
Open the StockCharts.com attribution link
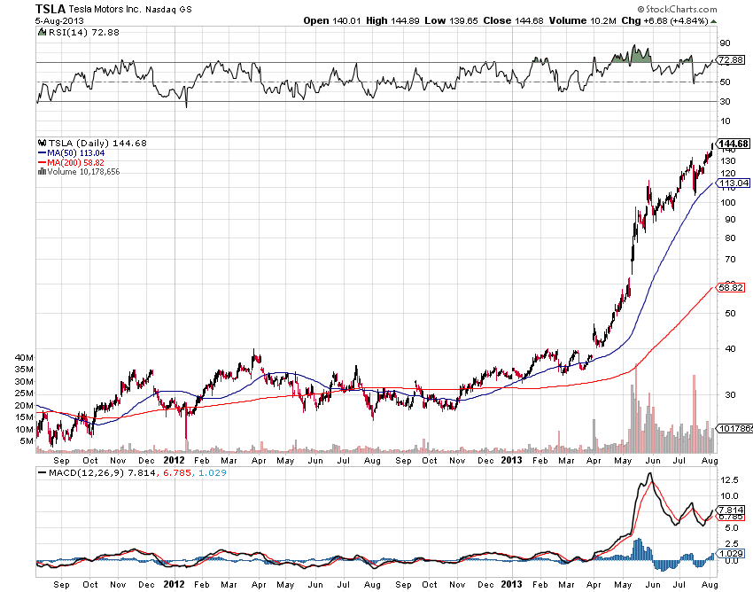pyautogui.click(x=681, y=9)
